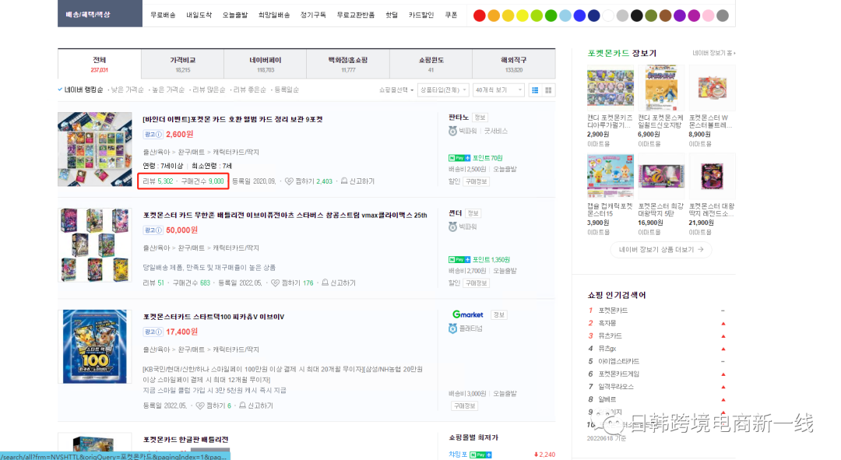The image size is (841, 460).
Task: Toggle 내일도착 filter
Action: pyautogui.click(x=199, y=15)
